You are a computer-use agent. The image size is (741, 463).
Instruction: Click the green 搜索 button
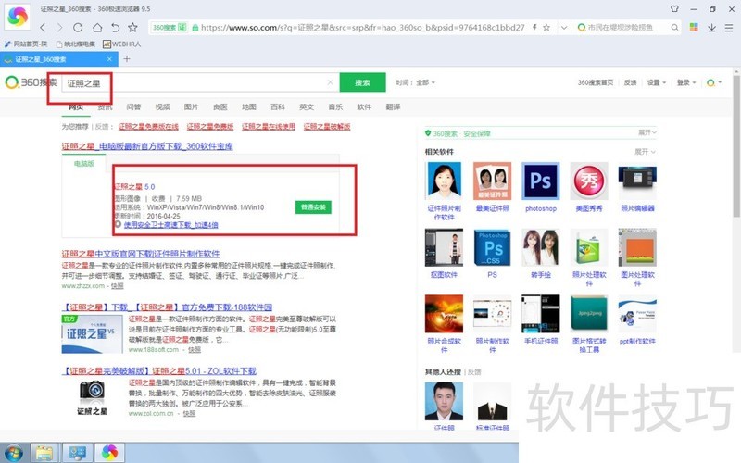click(x=362, y=82)
